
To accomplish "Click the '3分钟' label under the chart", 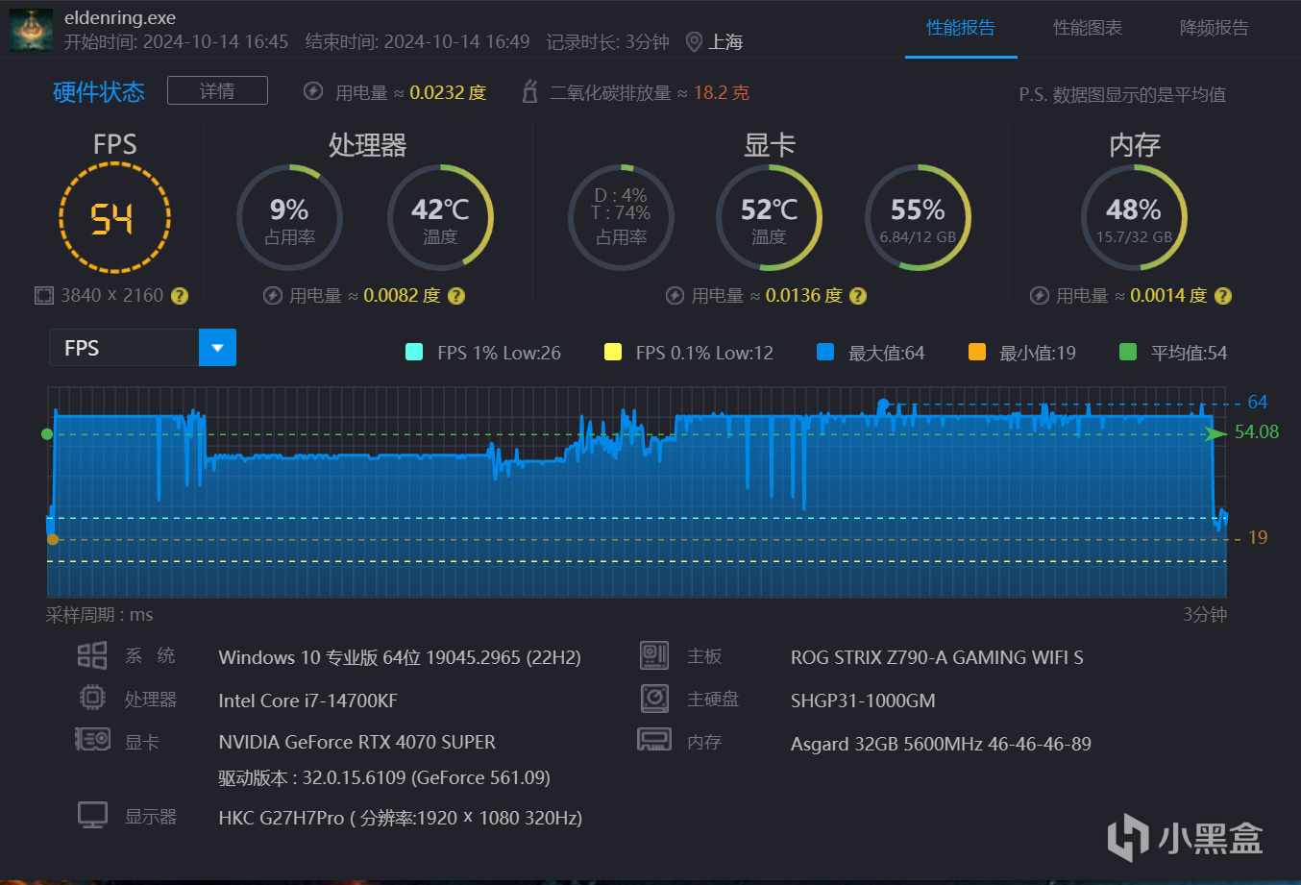I will click(x=1205, y=615).
